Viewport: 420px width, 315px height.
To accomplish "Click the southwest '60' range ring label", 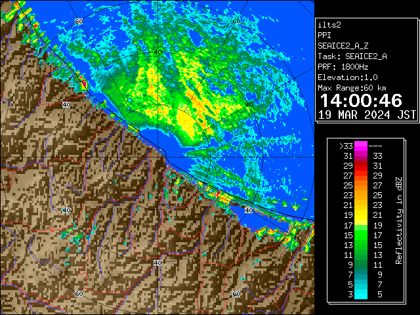I will (x=79, y=294).
